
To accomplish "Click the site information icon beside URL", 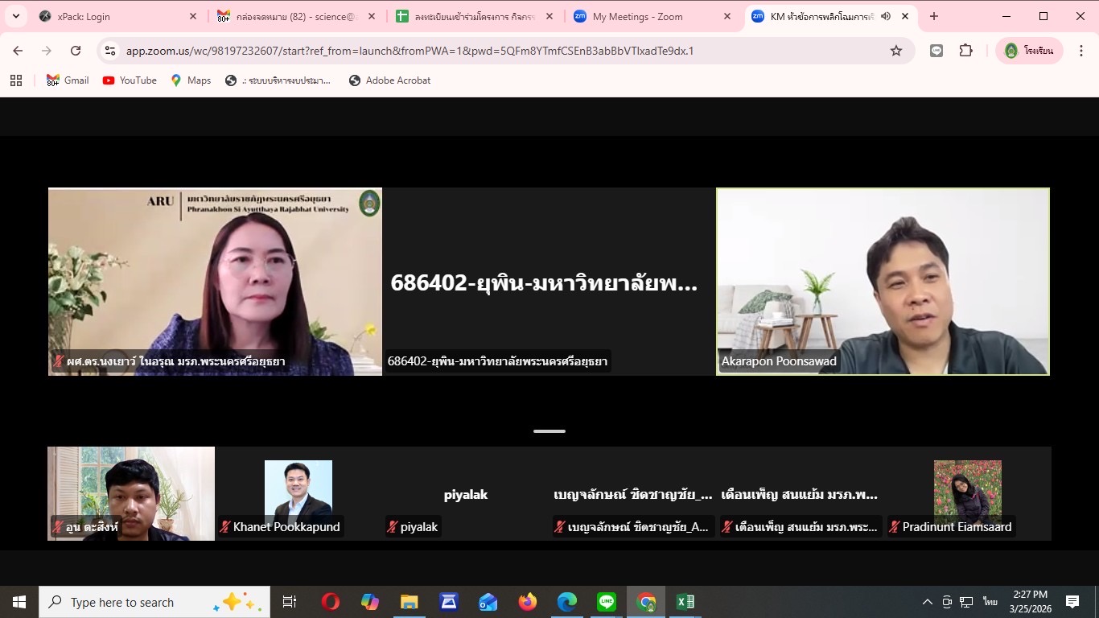I will [111, 51].
